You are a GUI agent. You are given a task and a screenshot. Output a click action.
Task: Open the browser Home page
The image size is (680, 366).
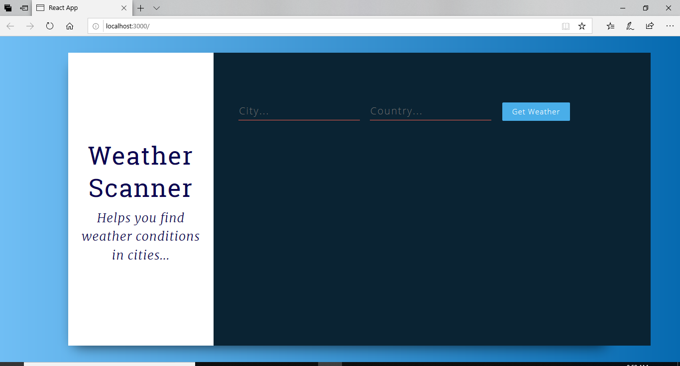[70, 26]
